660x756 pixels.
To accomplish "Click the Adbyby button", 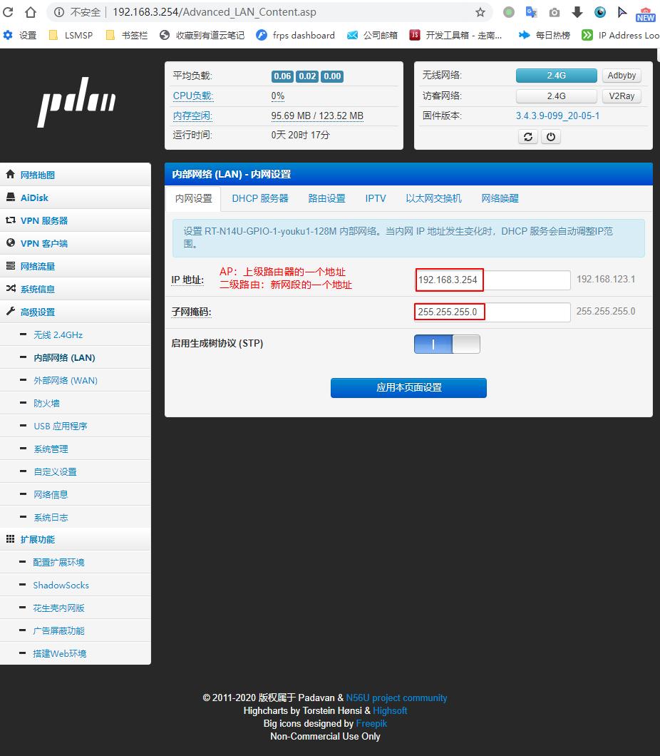I will pos(622,76).
